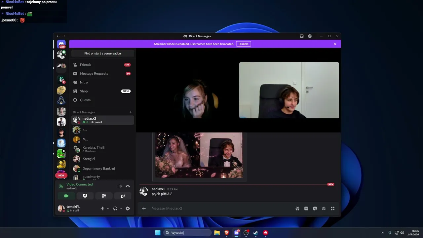
Task: Open the GIF picker
Action: (x=306, y=209)
